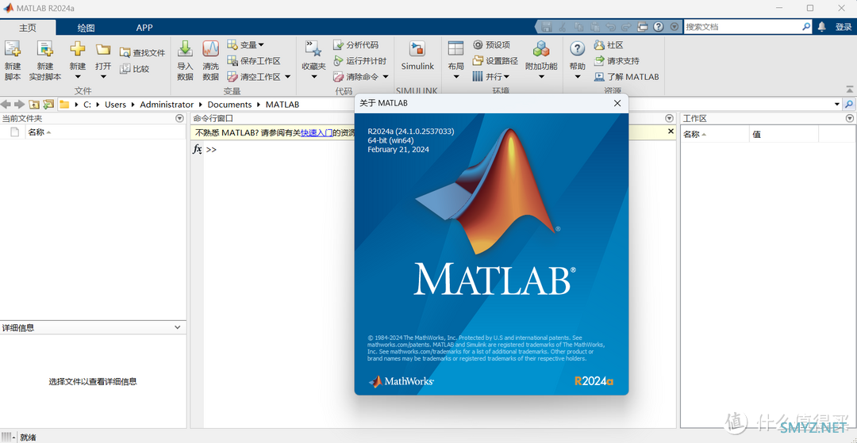Viewport: 857px width, 443px height.
Task: Open the 快速入门 getting started link
Action: [317, 132]
